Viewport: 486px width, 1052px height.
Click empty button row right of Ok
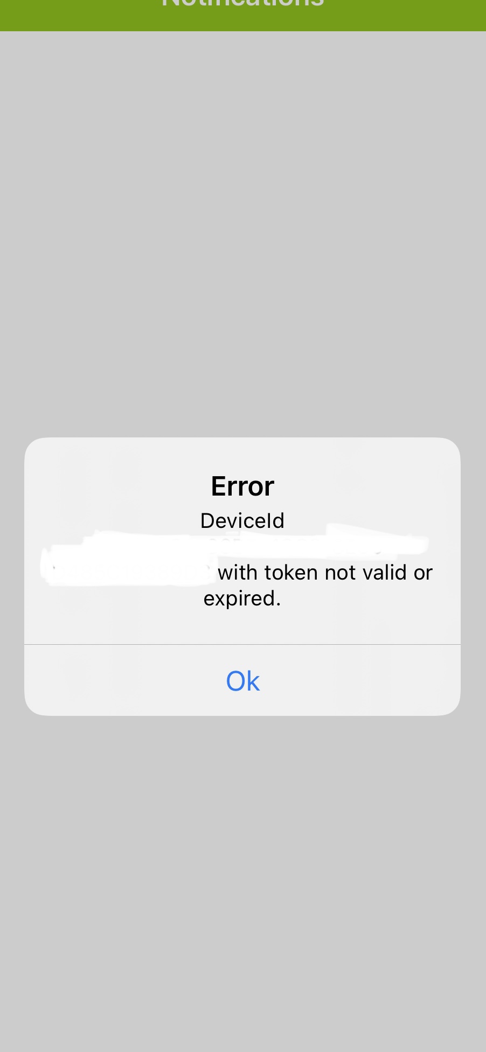pos(360,681)
